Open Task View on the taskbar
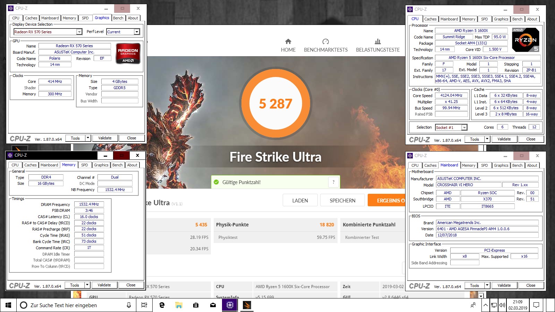This screenshot has height=312, width=555. pos(144,305)
